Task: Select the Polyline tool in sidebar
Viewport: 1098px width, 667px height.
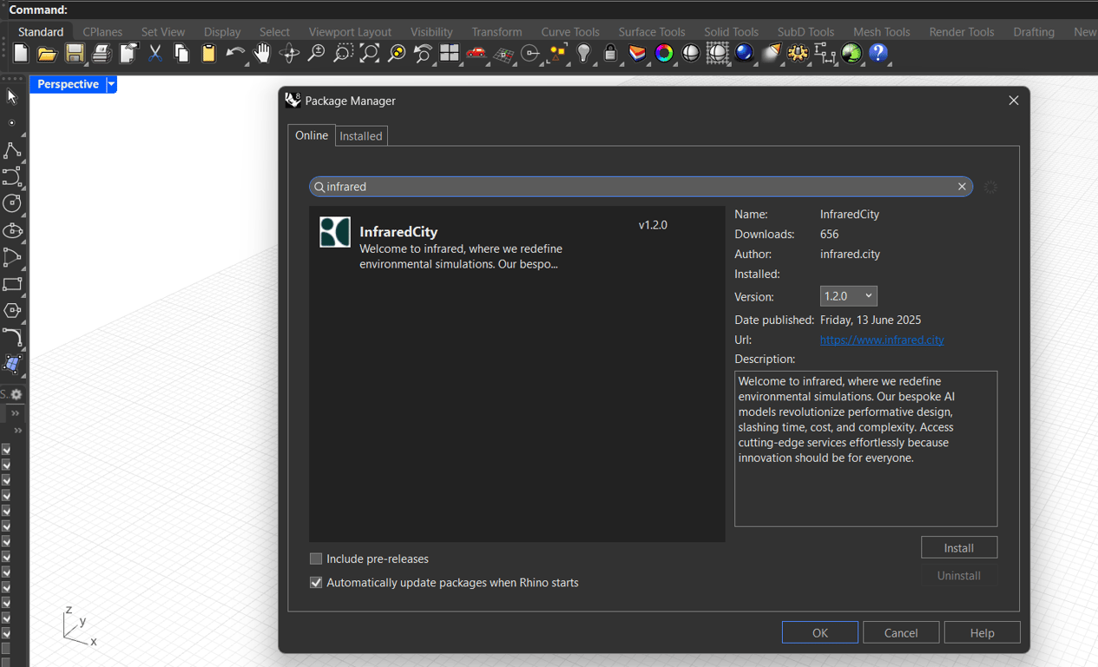Action: point(12,150)
